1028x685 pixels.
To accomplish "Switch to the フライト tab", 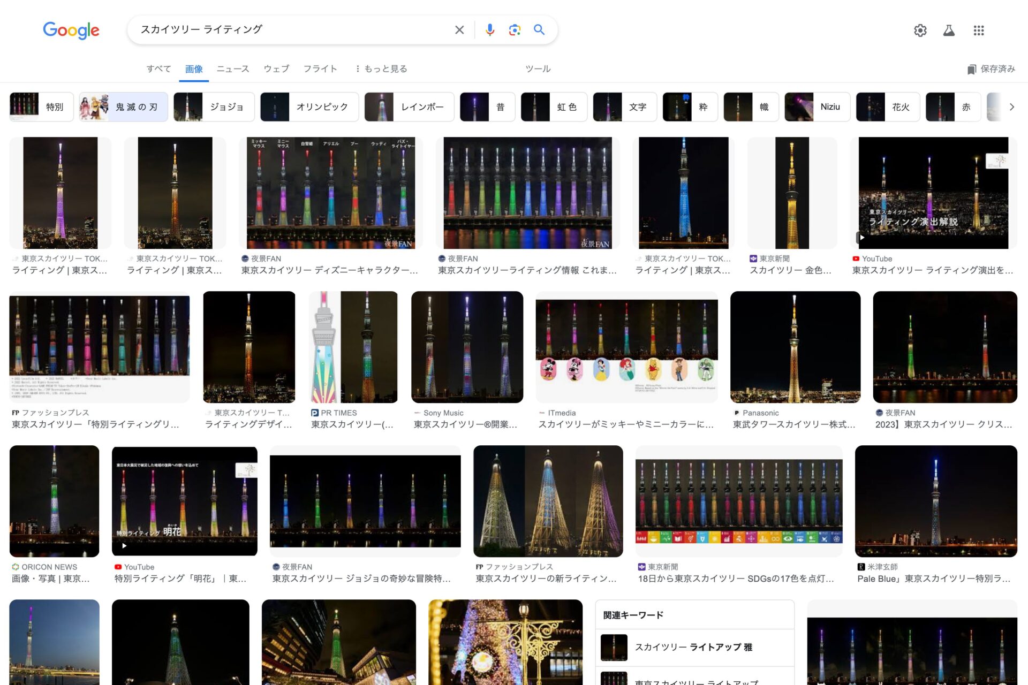I will coord(320,68).
